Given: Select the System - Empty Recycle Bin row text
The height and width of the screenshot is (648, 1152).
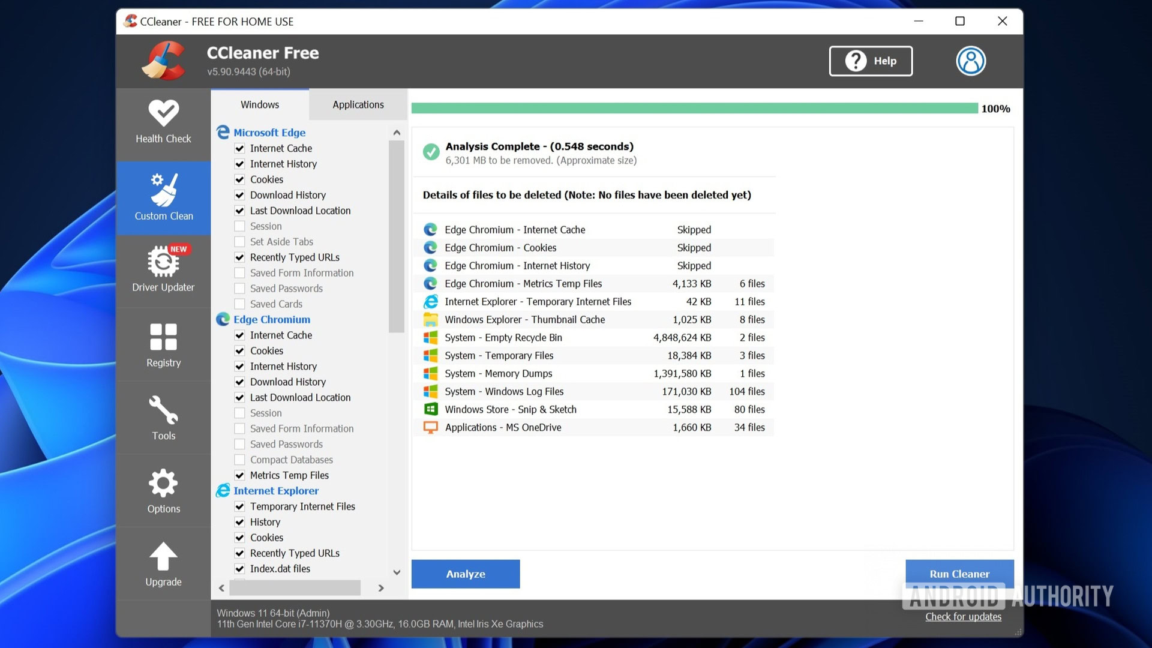Looking at the screenshot, I should click(x=503, y=338).
